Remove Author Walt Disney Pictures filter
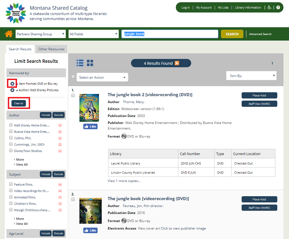The image size is (289, 239). [x=12, y=90]
